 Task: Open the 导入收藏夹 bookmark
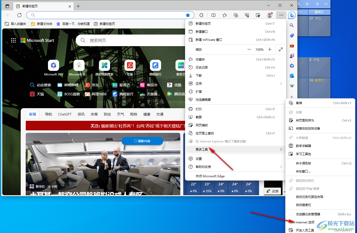tap(15, 24)
